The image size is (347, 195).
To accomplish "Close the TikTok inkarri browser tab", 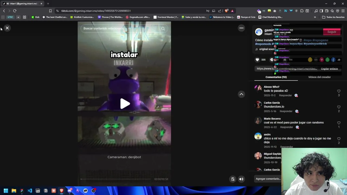I will [41, 4].
